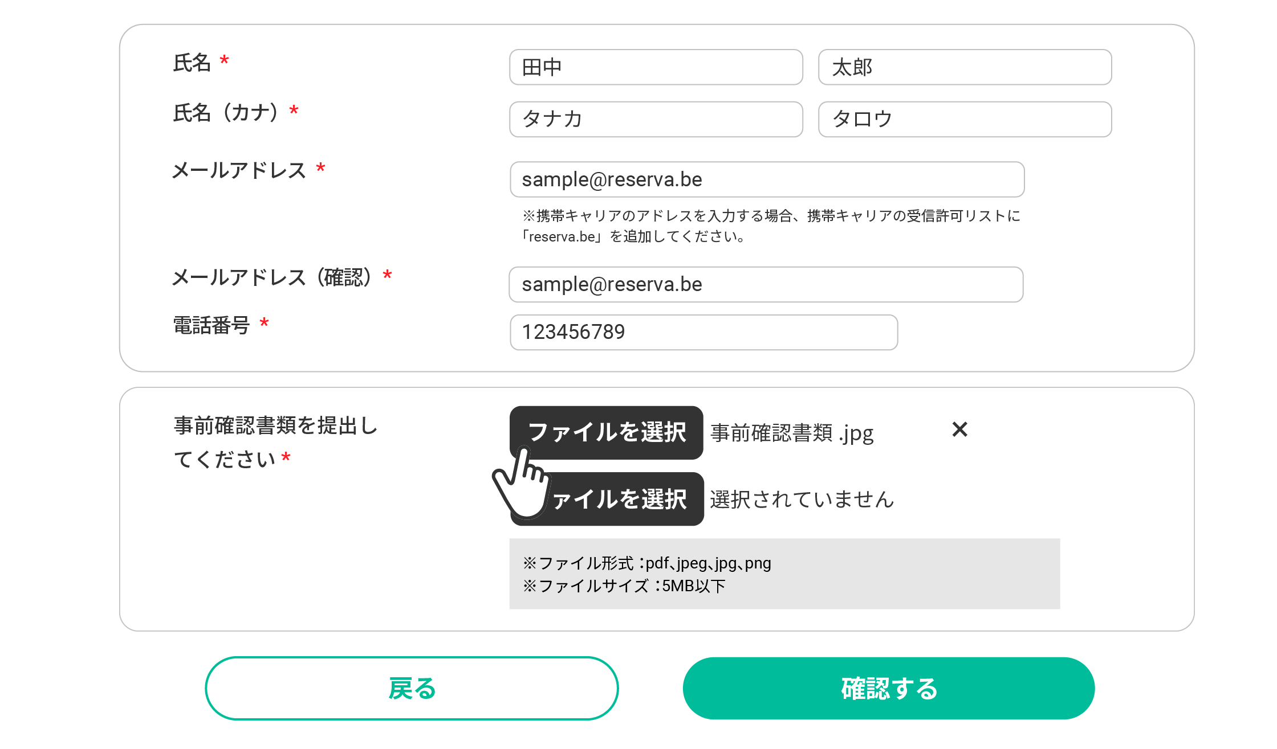Remove the uploaded 事前確認書類.jpg file
The height and width of the screenshot is (749, 1277).
point(960,429)
